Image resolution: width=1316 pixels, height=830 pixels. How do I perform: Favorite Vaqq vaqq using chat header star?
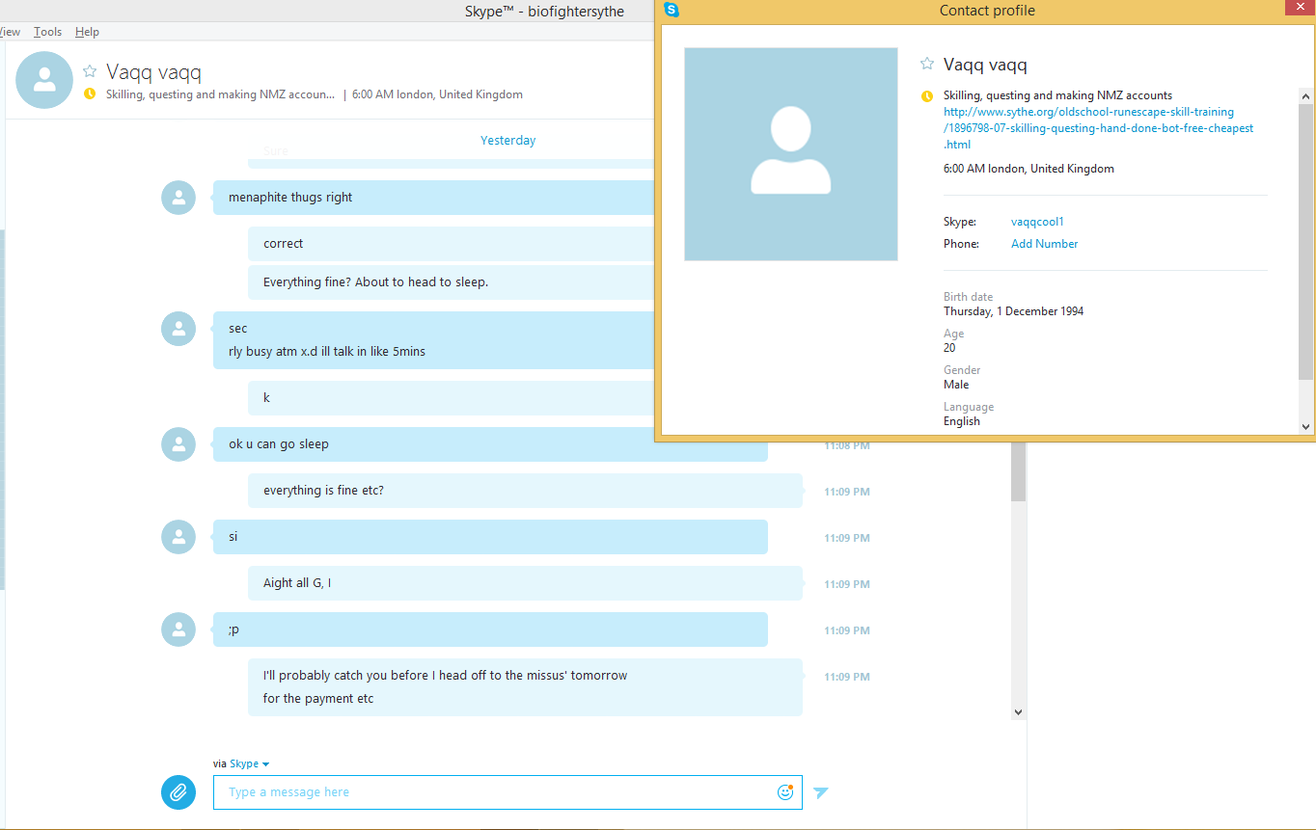pos(90,70)
